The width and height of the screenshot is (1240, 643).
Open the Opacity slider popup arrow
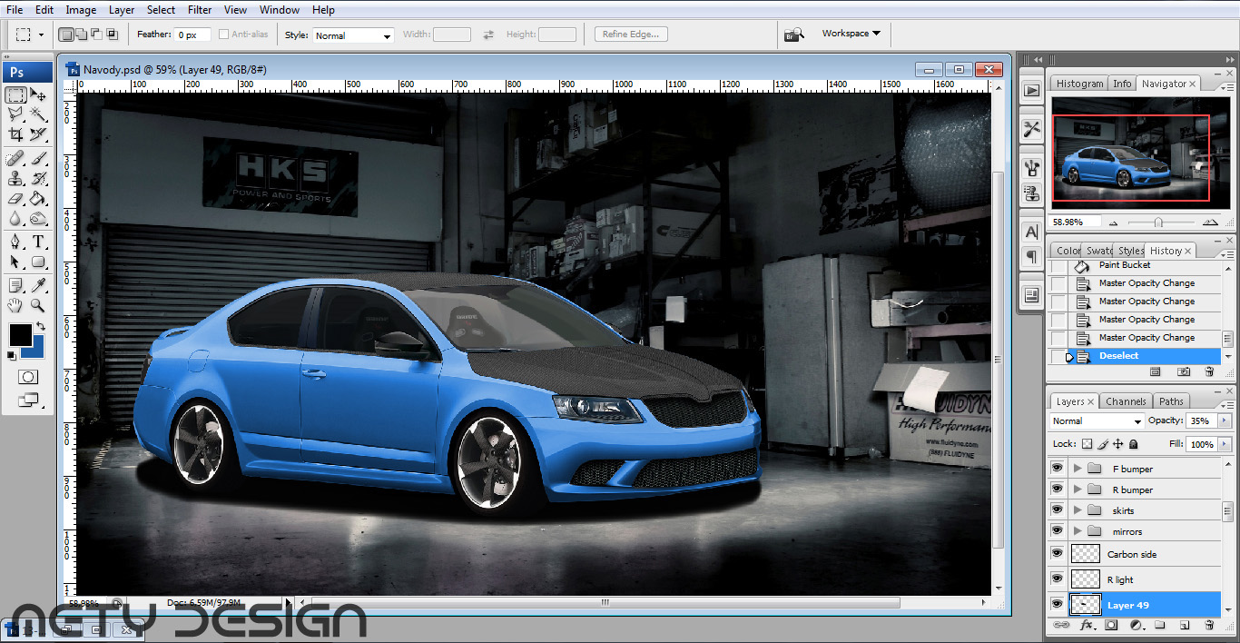tap(1225, 421)
